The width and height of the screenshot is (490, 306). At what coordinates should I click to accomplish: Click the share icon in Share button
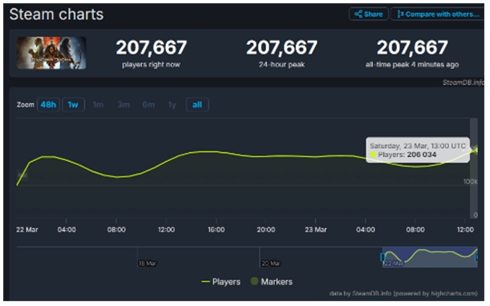358,14
